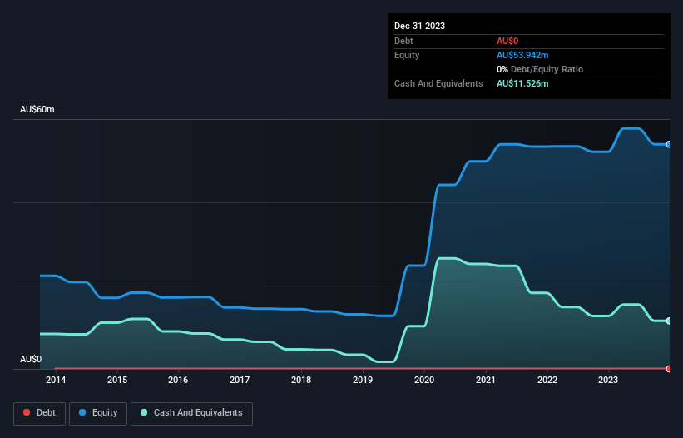The height and width of the screenshot is (438, 683).
Task: Click the 2014 axis label
Action: pyautogui.click(x=56, y=380)
